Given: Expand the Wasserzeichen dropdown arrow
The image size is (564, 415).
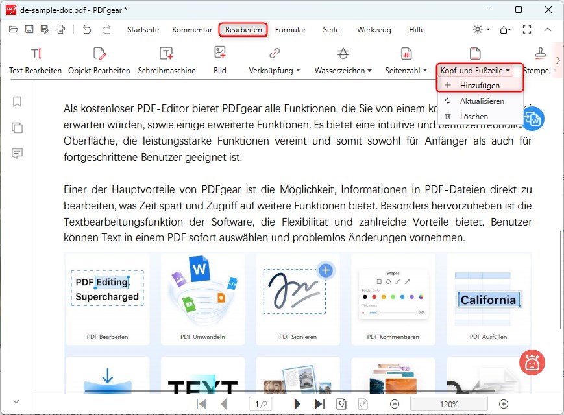Looking at the screenshot, I should [370, 71].
